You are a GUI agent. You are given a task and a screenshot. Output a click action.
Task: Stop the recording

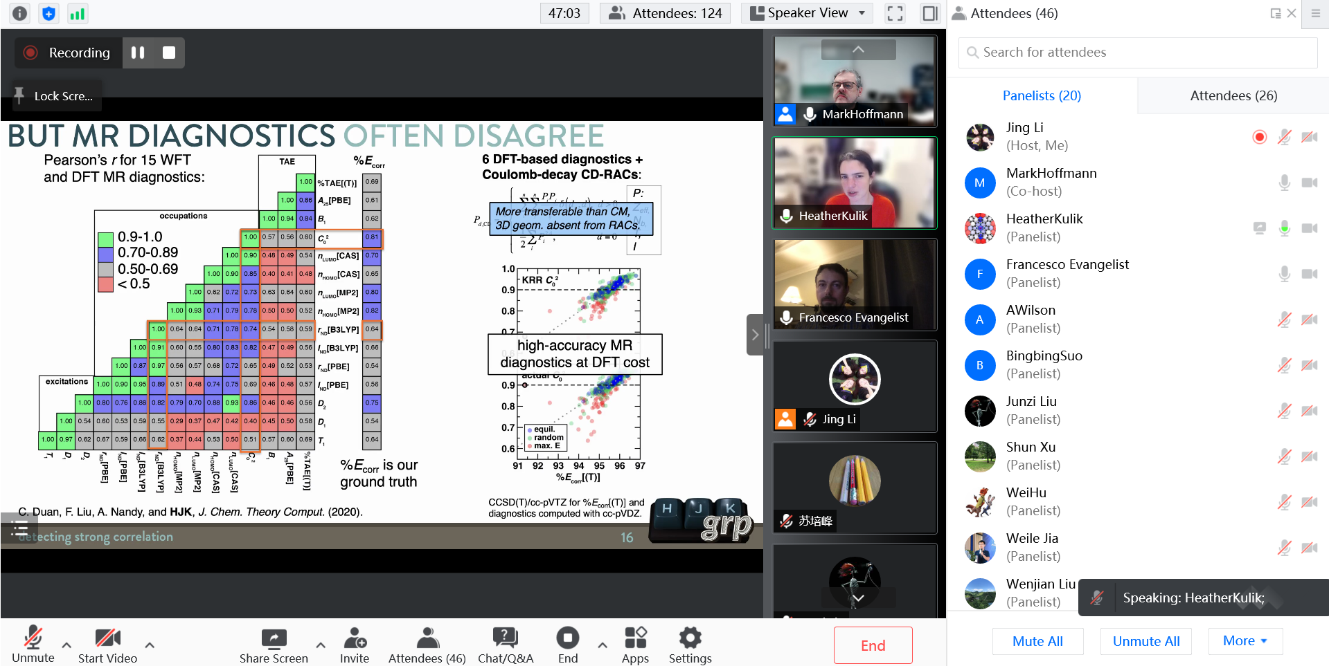[x=168, y=53]
